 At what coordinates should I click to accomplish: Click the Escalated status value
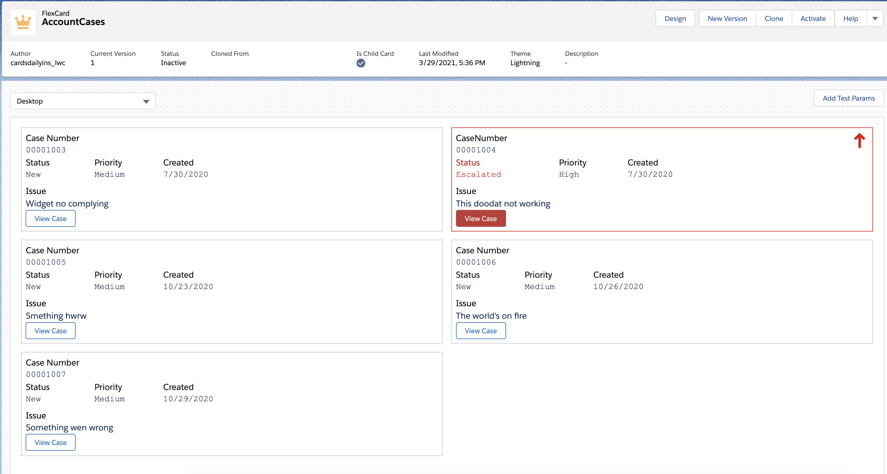pyautogui.click(x=478, y=174)
